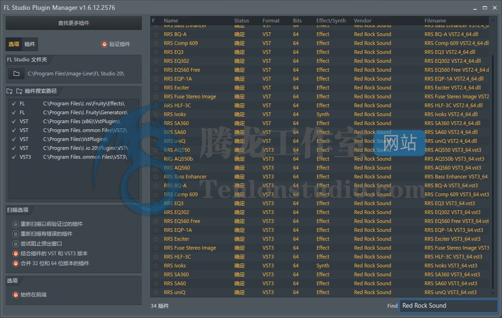
Task: Favorite RRS Bass Enhancer VST3 plugin row
Action: [x=155, y=177]
